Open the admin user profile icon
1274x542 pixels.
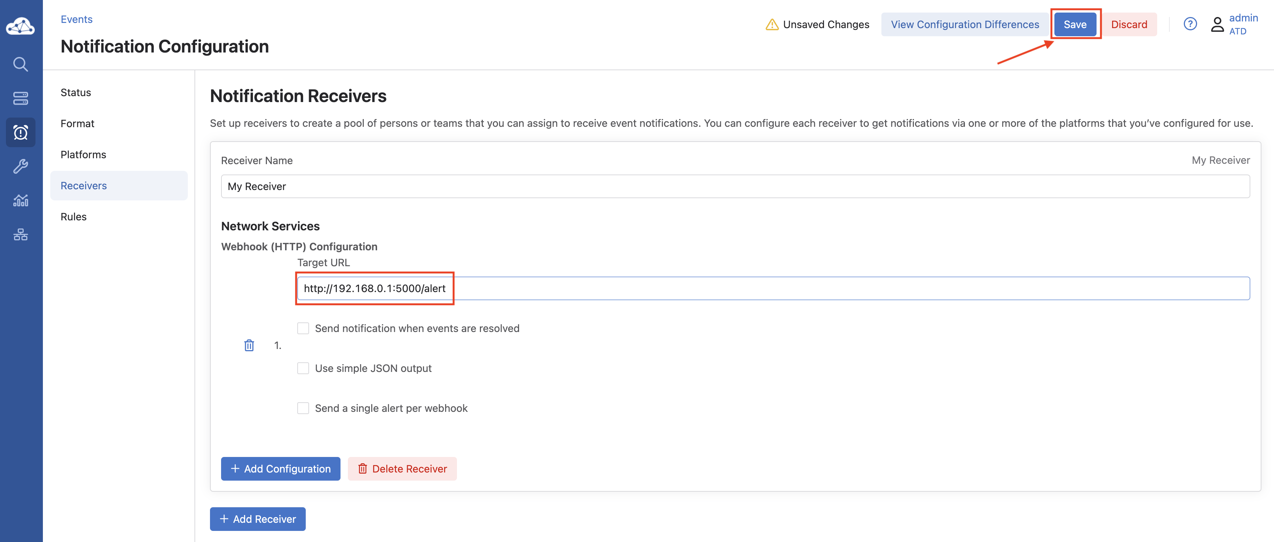[1217, 24]
